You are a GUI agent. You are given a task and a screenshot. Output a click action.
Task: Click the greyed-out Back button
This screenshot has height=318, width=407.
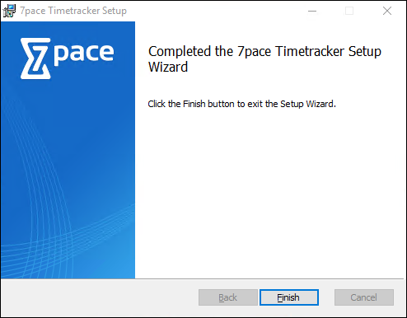228,297
